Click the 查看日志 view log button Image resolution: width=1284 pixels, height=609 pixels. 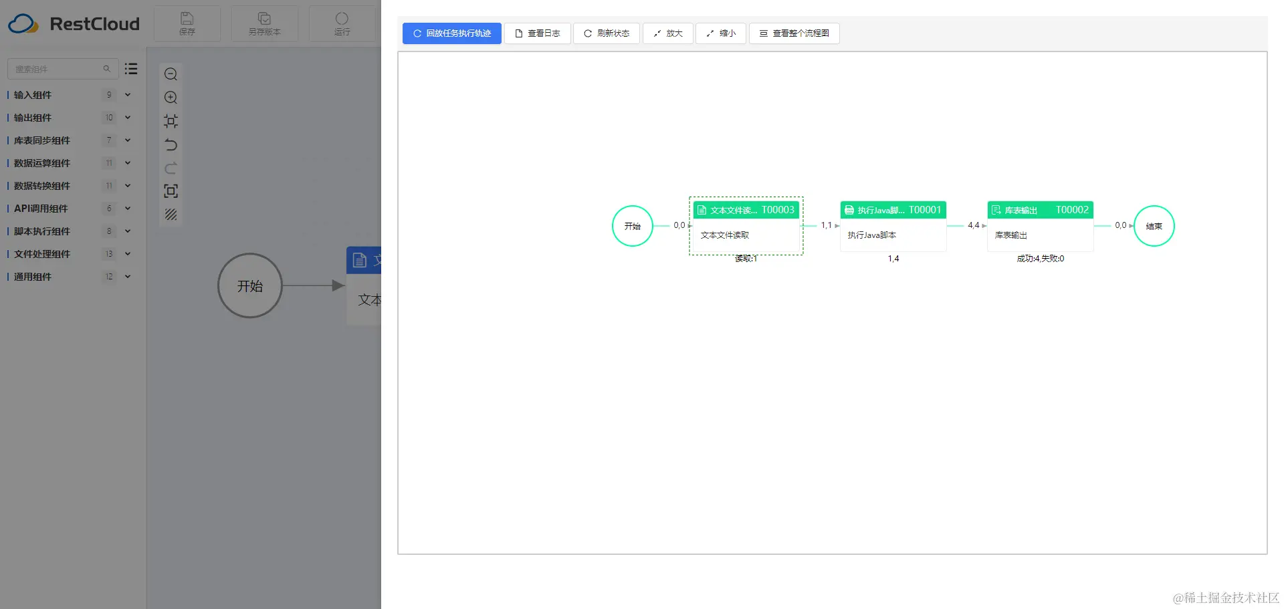click(538, 33)
